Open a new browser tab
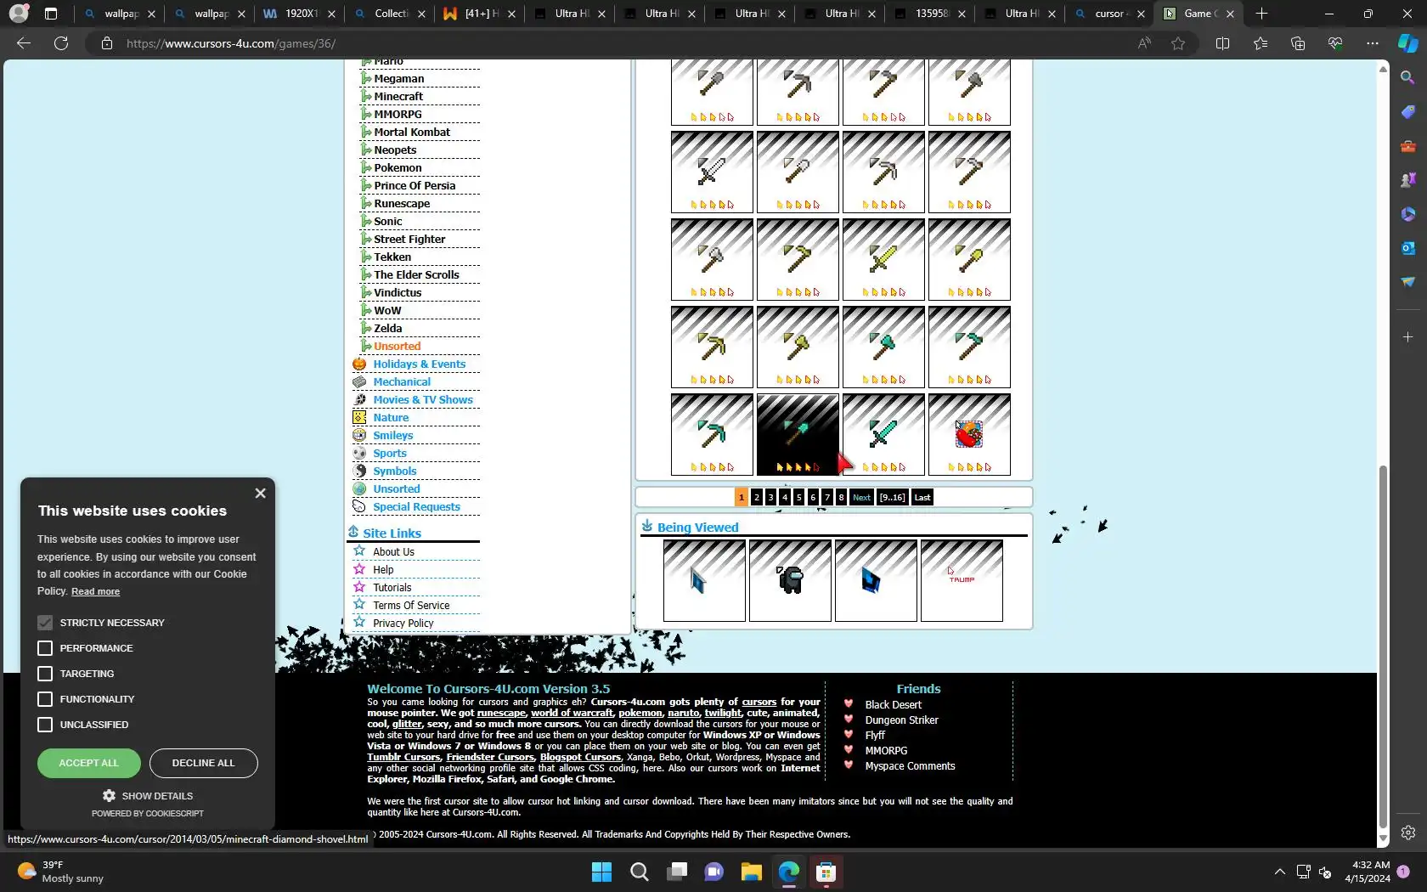 click(1261, 14)
